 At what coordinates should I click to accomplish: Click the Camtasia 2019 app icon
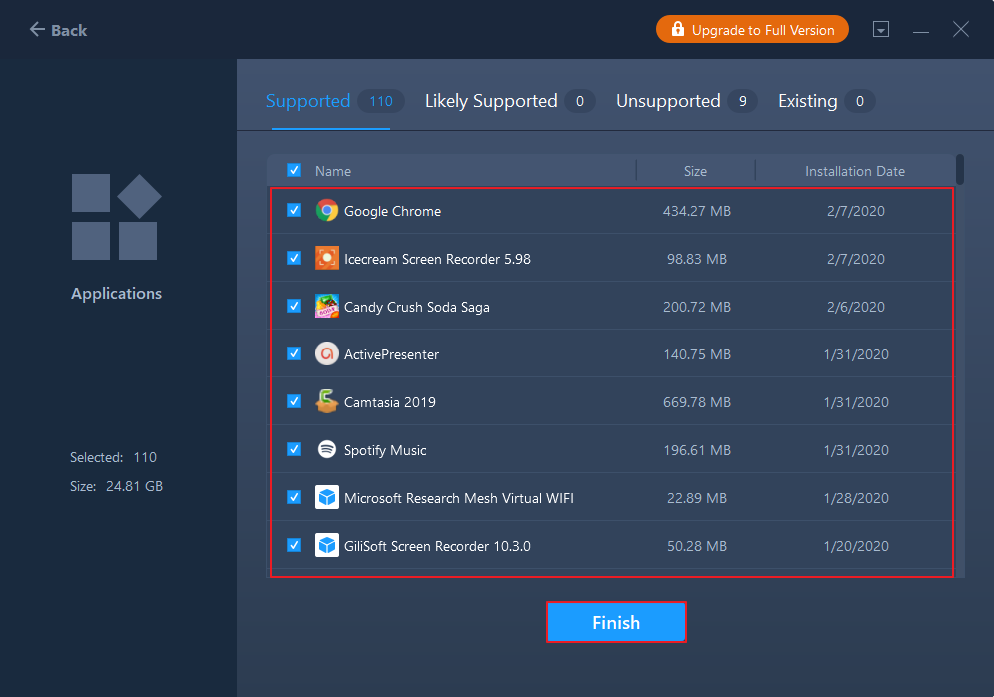327,402
